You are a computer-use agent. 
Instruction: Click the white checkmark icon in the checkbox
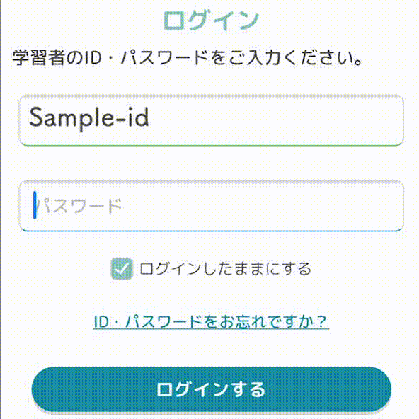tap(122, 269)
